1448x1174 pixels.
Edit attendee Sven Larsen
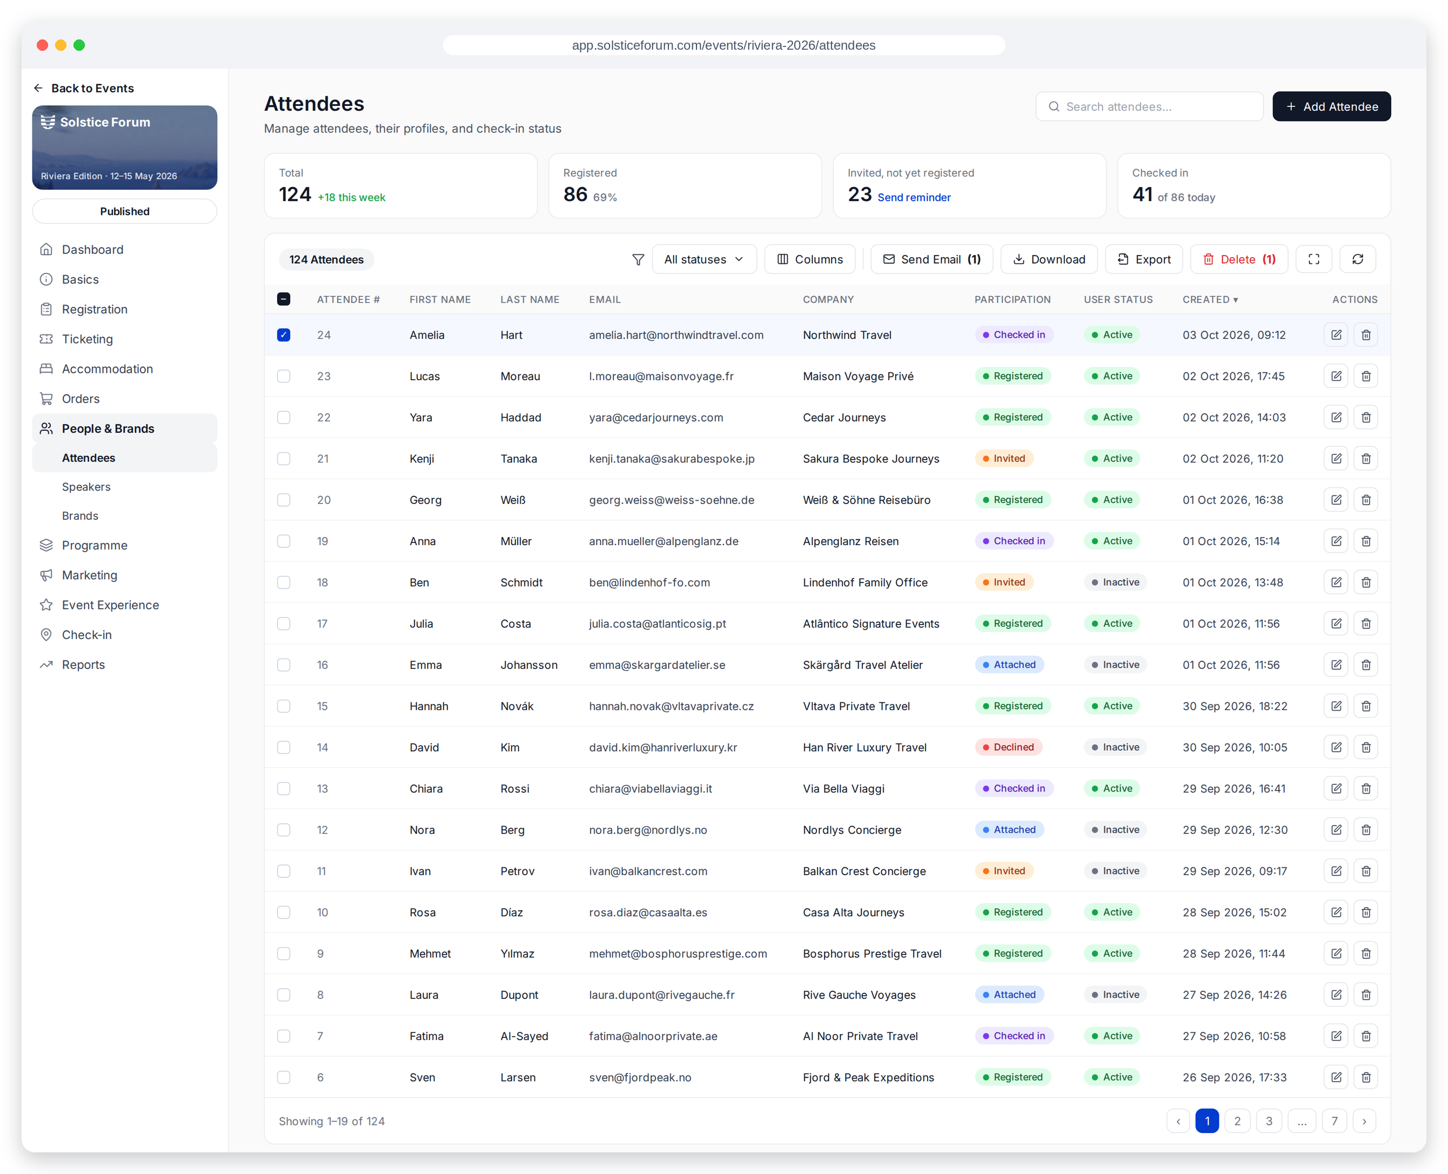point(1336,1077)
